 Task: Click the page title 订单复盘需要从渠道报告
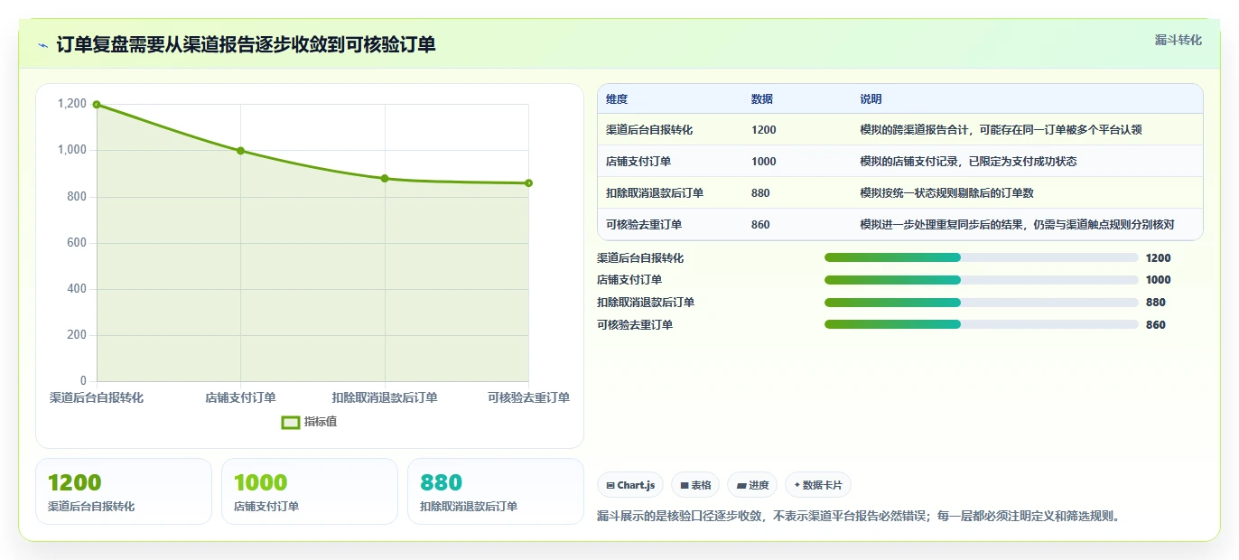tap(246, 44)
